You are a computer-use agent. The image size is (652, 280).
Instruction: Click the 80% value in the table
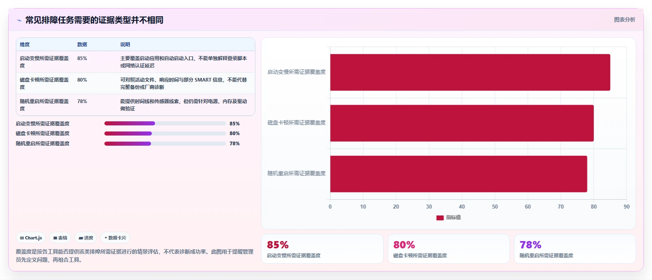coord(82,80)
